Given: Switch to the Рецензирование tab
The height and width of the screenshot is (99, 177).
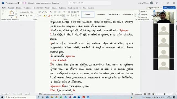Looking at the screenshot, I should pos(74,8).
